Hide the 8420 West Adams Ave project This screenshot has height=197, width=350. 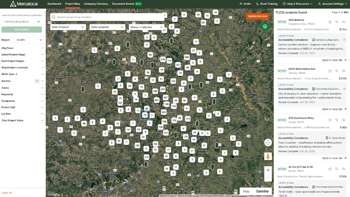[344, 71]
